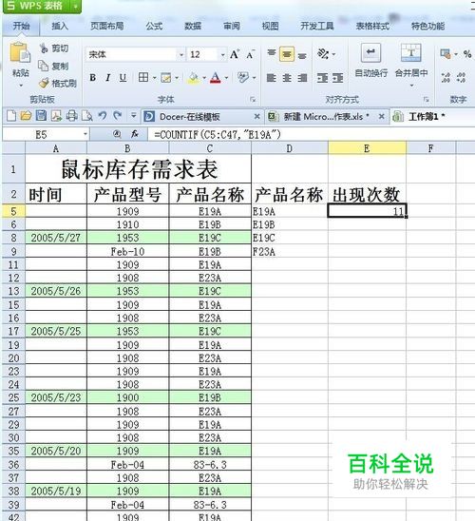Click the Wrap Text button
This screenshot has height=521, width=475.
370,60
